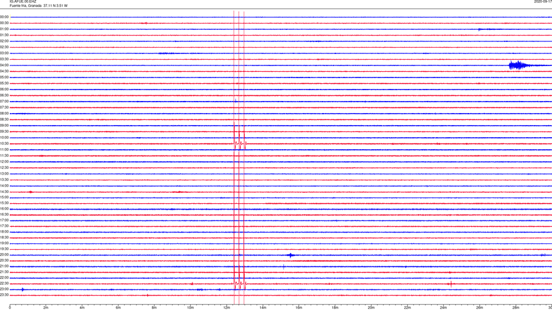Click the small blue burst on the 03:00 trace
Screen dimensions: 552x310
click(166, 53)
